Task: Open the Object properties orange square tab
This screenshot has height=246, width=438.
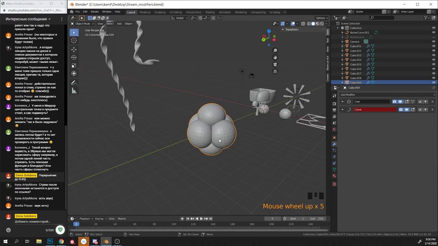Action: pyautogui.click(x=334, y=137)
